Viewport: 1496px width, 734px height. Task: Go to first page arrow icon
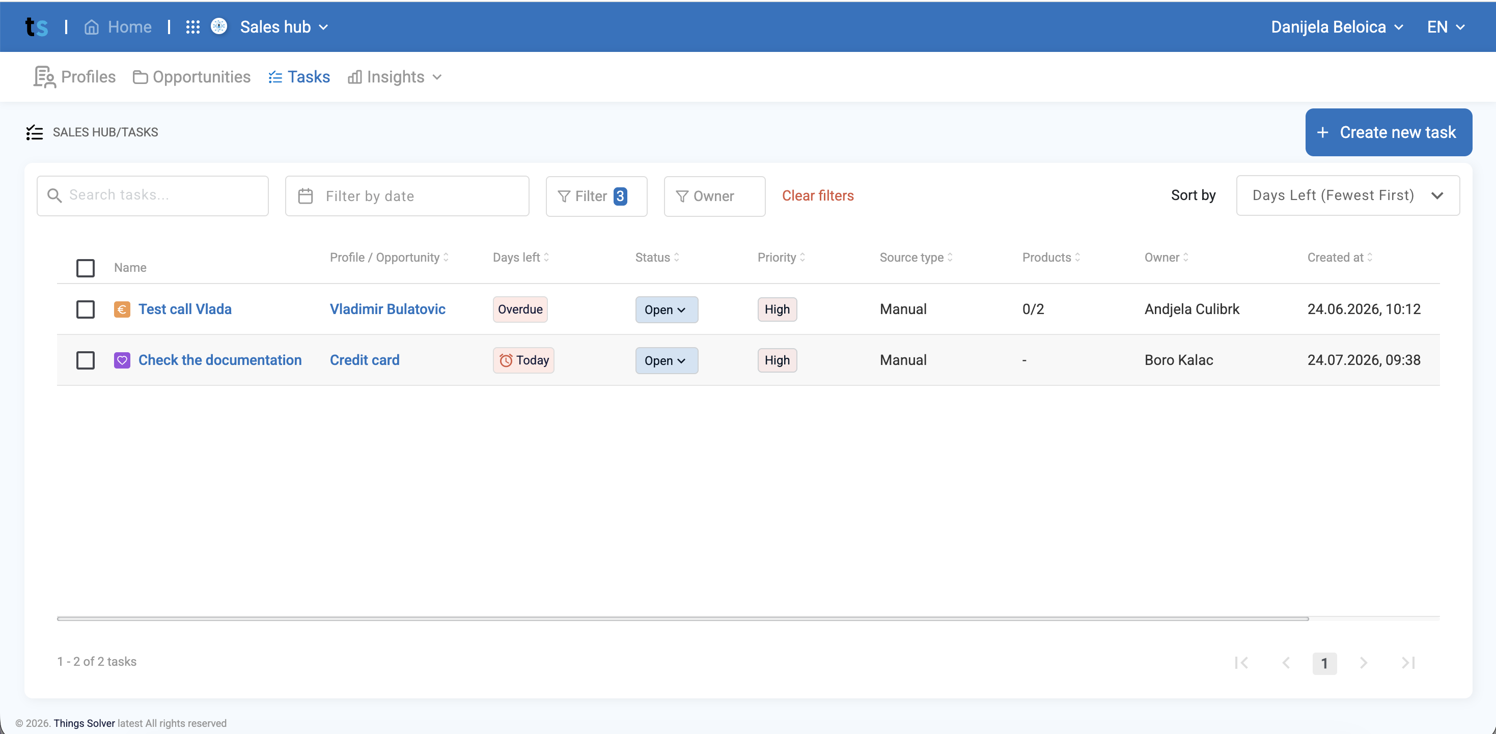click(x=1241, y=663)
